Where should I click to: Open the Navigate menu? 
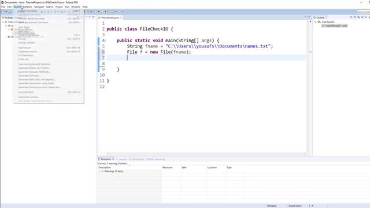pyautogui.click(x=39, y=7)
